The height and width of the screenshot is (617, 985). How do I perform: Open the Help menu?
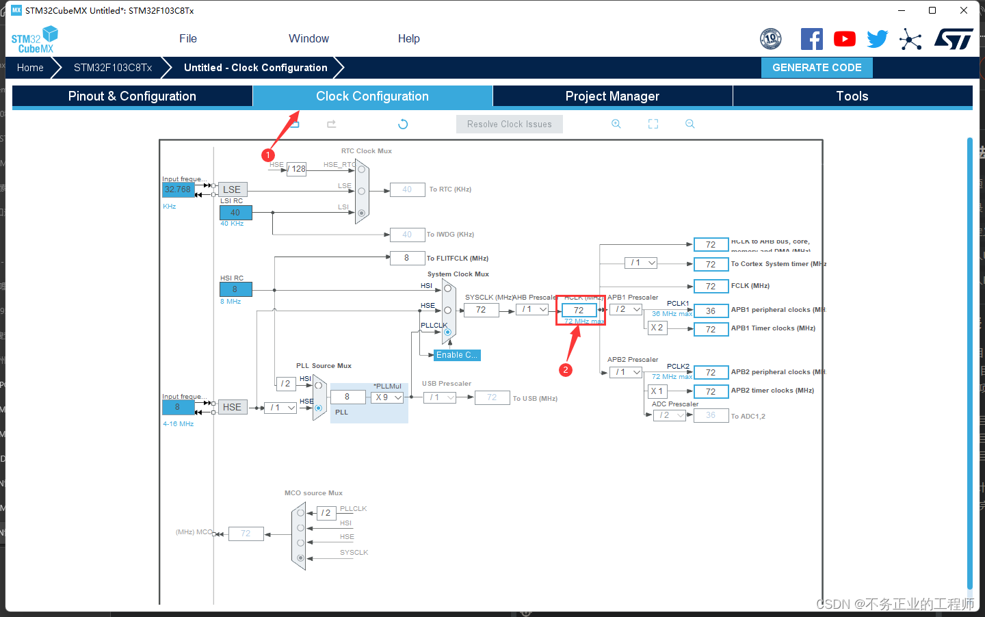point(409,39)
